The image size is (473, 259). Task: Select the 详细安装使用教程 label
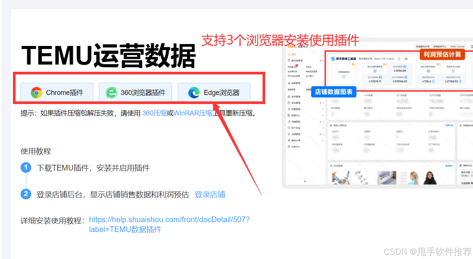point(53,221)
